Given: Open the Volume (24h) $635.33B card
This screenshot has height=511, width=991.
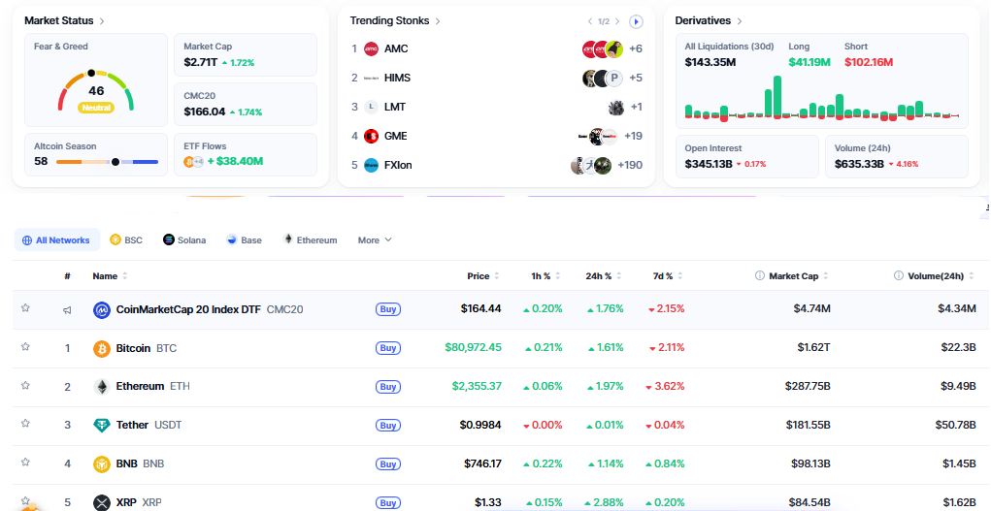Looking at the screenshot, I should tap(897, 156).
